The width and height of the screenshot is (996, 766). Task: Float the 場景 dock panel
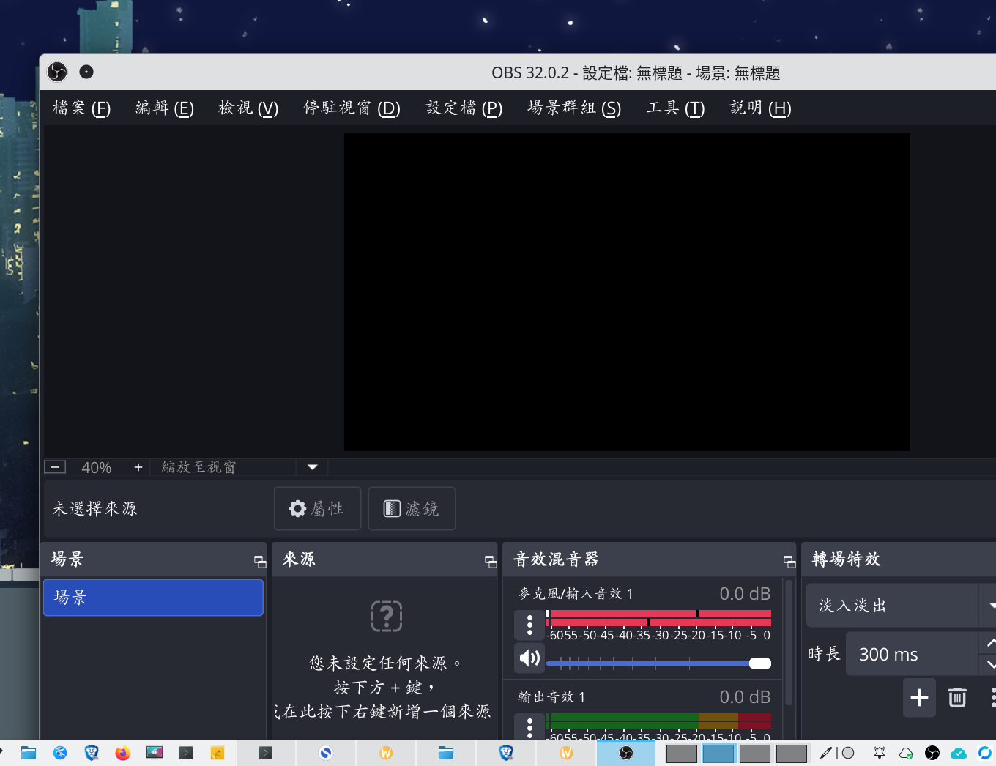pyautogui.click(x=259, y=561)
